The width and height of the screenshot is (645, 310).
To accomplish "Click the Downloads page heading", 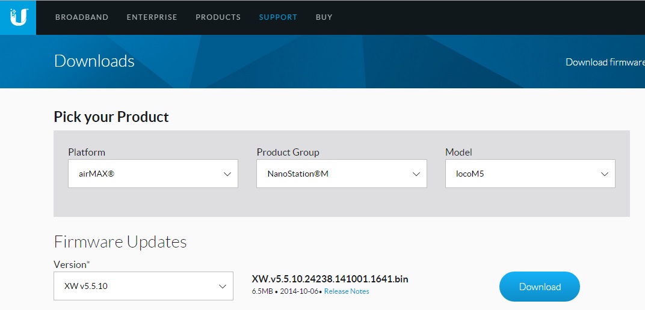I will 94,61.
